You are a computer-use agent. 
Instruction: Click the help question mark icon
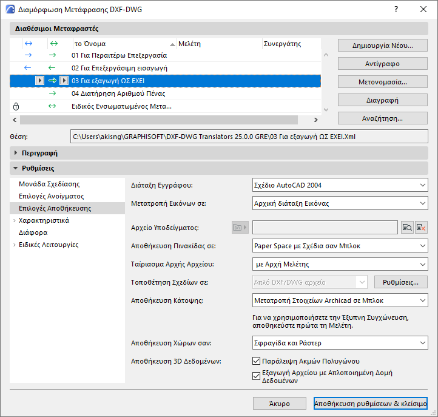[x=396, y=10]
